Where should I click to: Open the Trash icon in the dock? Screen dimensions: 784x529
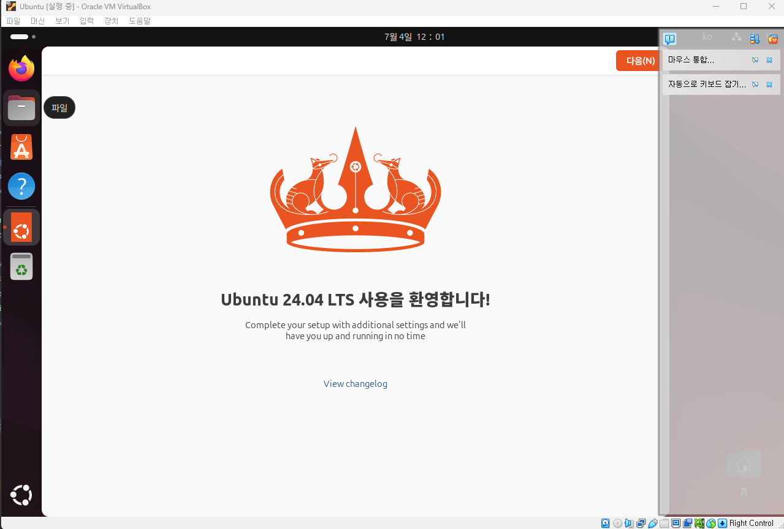pyautogui.click(x=21, y=266)
